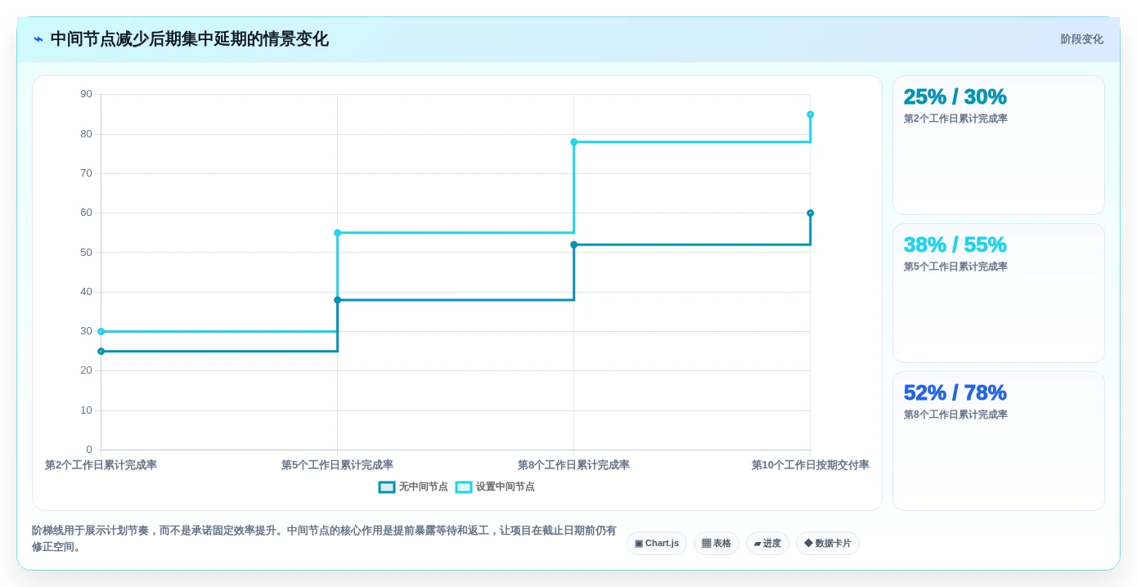Click the 无中间节点 data point at 60

point(810,213)
